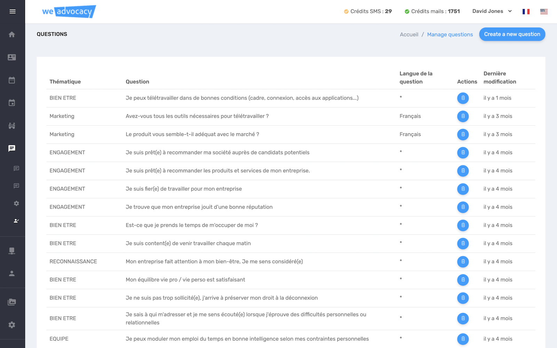This screenshot has height=348, width=557.
Task: Open the David Jones user dropdown
Action: click(x=492, y=11)
